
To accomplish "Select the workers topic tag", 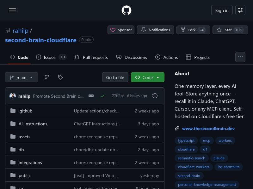I will click(x=225, y=140).
